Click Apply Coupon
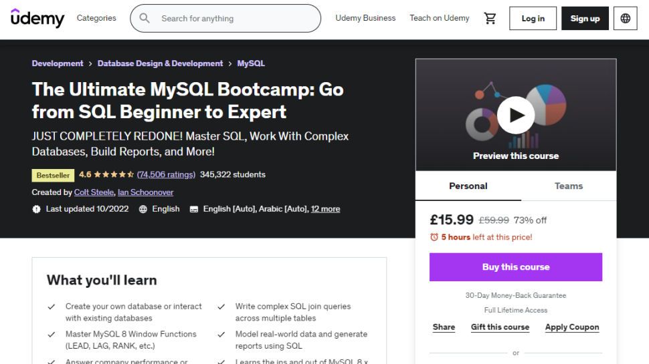The width and height of the screenshot is (649, 364). pos(572,327)
